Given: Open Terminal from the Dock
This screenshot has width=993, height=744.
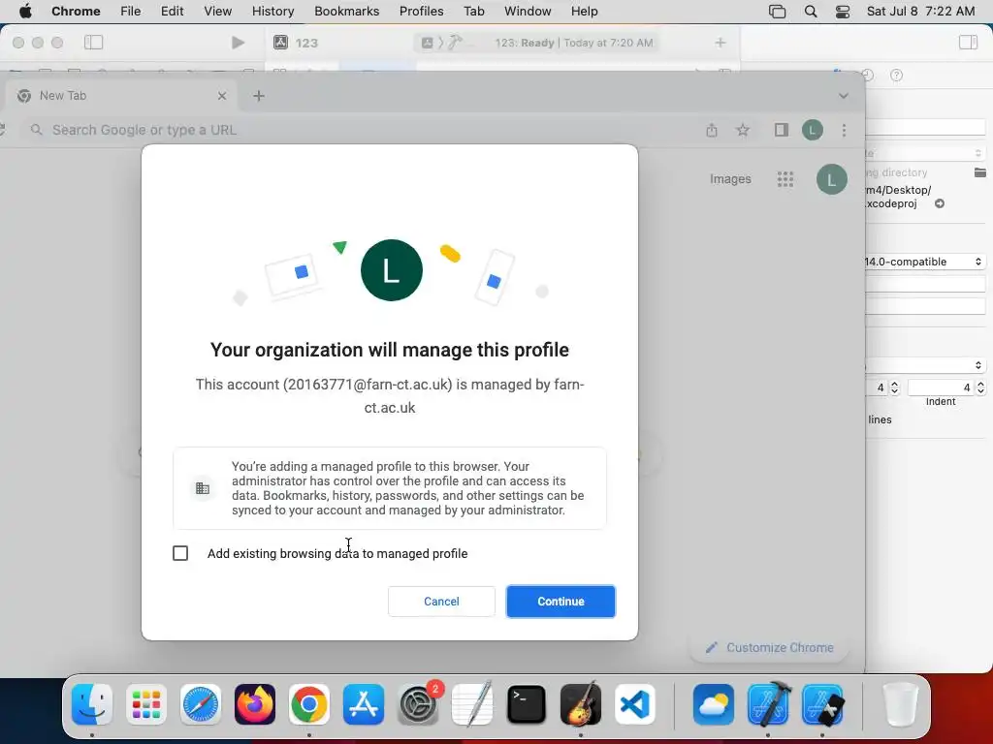Looking at the screenshot, I should pyautogui.click(x=527, y=704).
